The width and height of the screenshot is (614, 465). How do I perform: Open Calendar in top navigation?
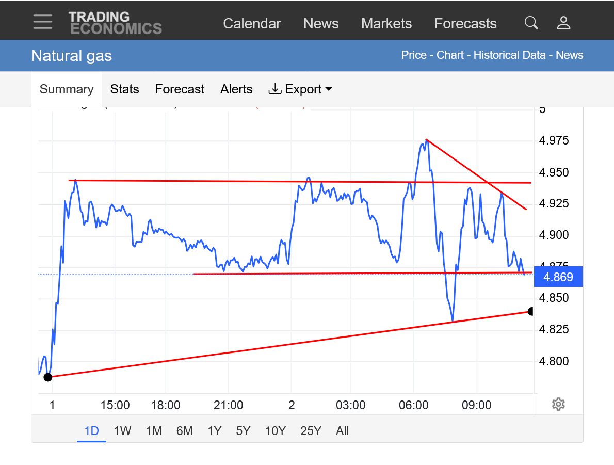point(252,24)
